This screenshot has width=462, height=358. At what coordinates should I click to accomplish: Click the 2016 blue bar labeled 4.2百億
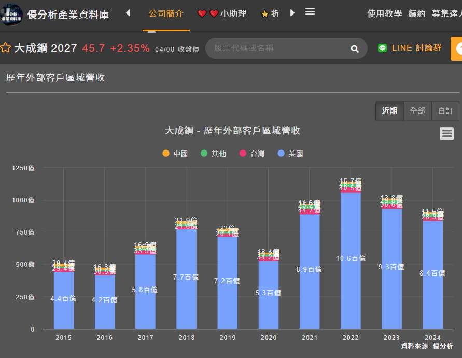click(105, 301)
